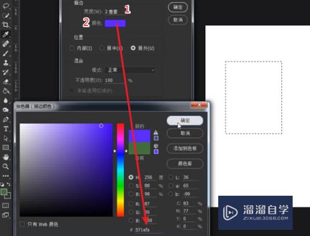Select the Hand tool
This screenshot has height=236, width=310.
tap(6, 157)
